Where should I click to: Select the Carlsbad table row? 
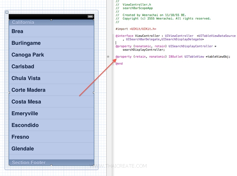click(x=51, y=66)
